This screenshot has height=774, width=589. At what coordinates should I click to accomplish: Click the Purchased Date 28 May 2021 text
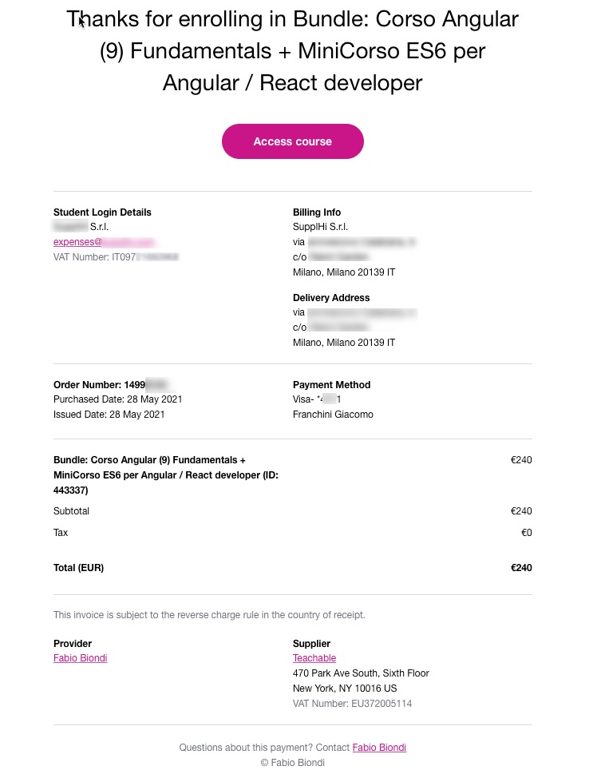click(x=118, y=399)
